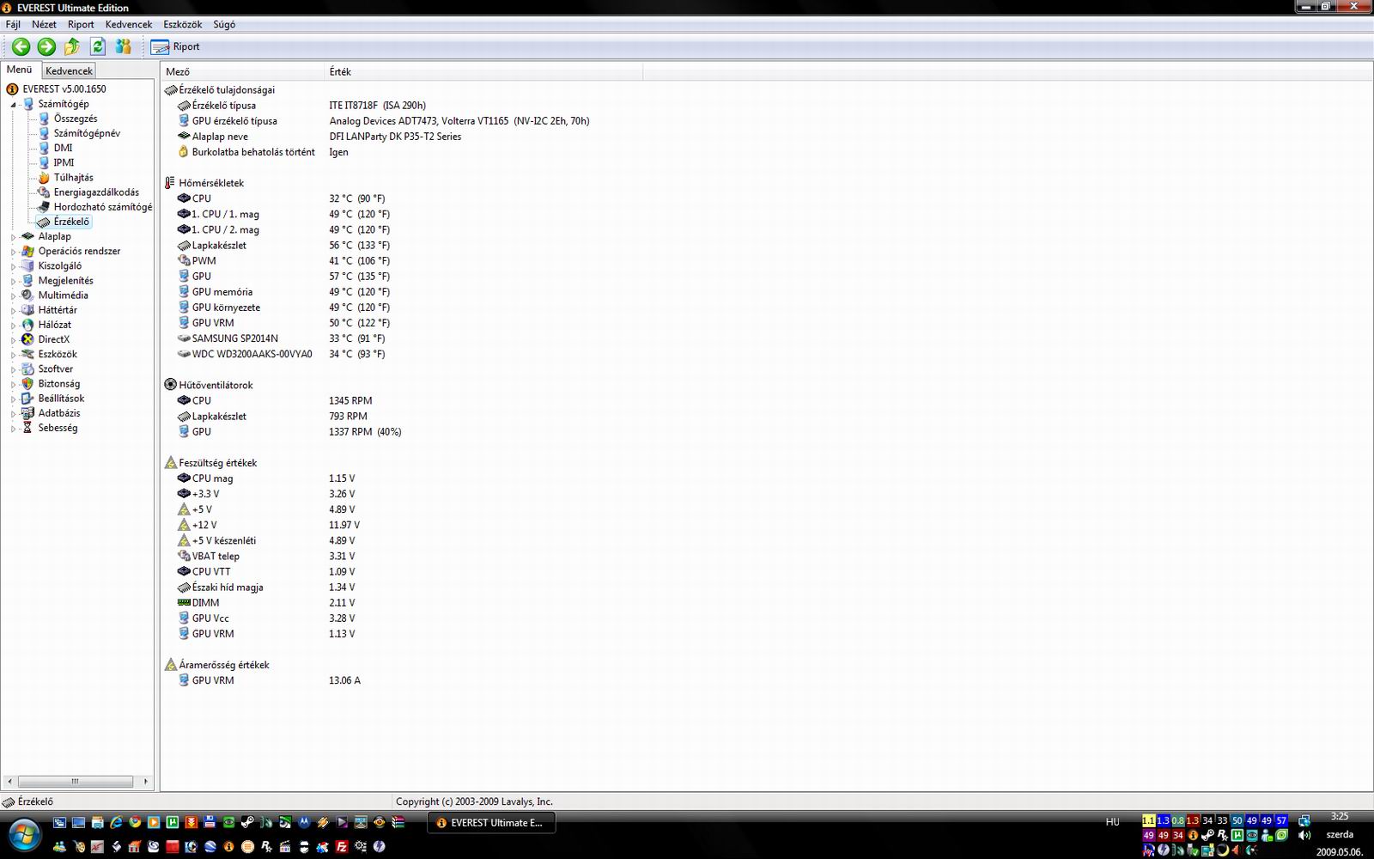Select the Hordozható számítógép tree entry
The image size is (1374, 859).
tap(102, 207)
